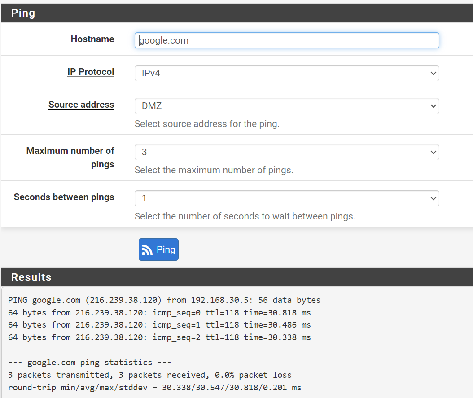Click the Hostname input field containing google.com
Image resolution: width=473 pixels, height=398 pixels.
[x=287, y=40]
